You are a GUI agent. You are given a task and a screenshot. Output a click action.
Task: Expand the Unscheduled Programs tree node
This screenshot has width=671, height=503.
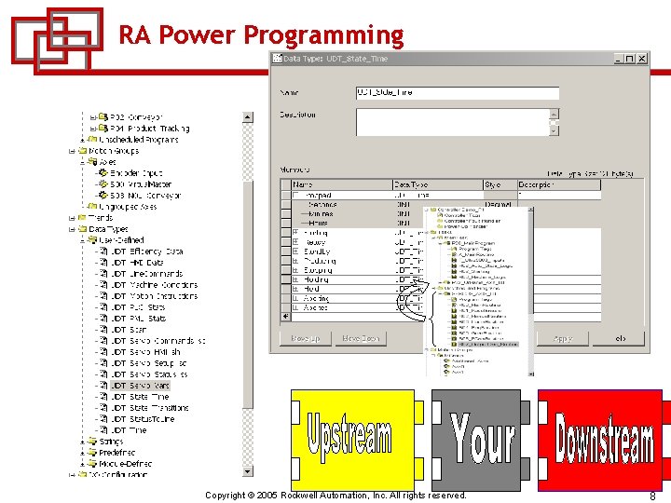point(82,140)
